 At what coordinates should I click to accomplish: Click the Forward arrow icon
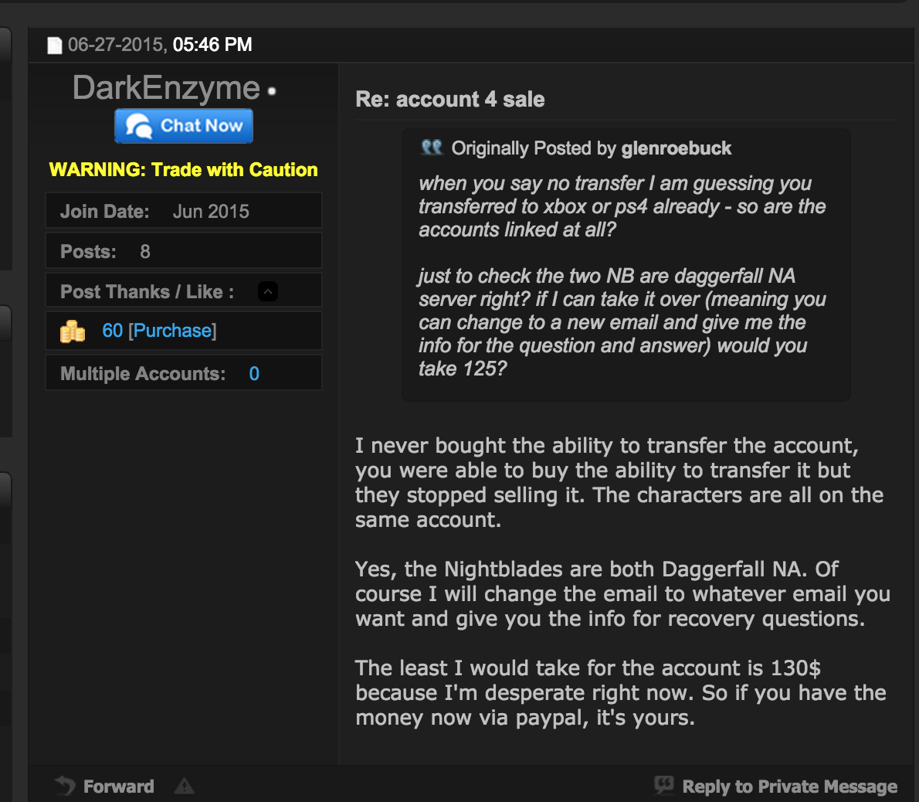[65, 786]
